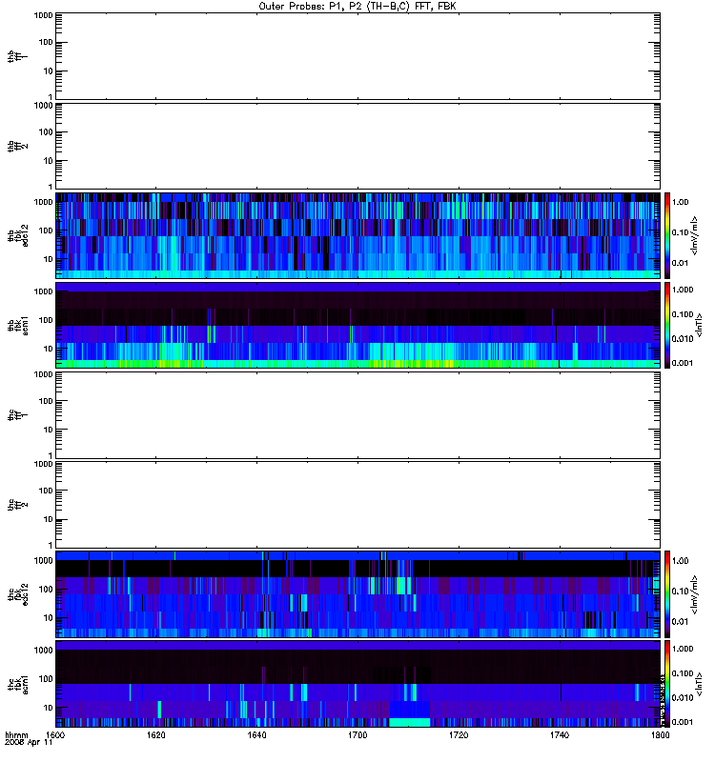The width and height of the screenshot is (715, 762).
Task: Click the color bar of thc fbk edc12
Action: 667,594
